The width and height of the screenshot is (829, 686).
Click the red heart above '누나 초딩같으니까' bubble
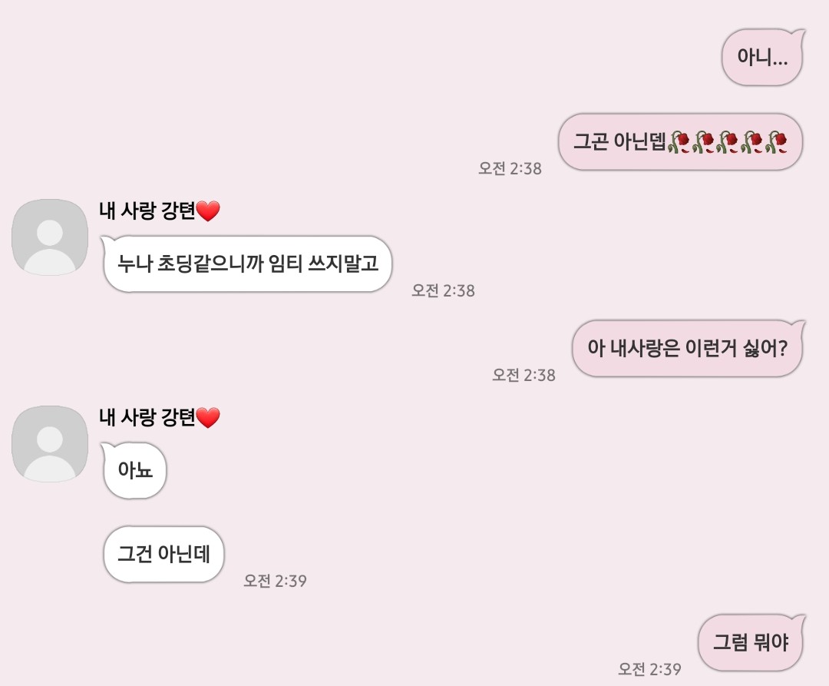point(208,211)
